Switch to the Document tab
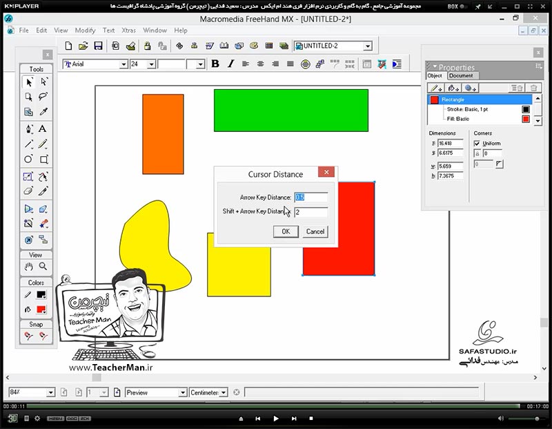This screenshot has width=552, height=429. click(x=461, y=75)
